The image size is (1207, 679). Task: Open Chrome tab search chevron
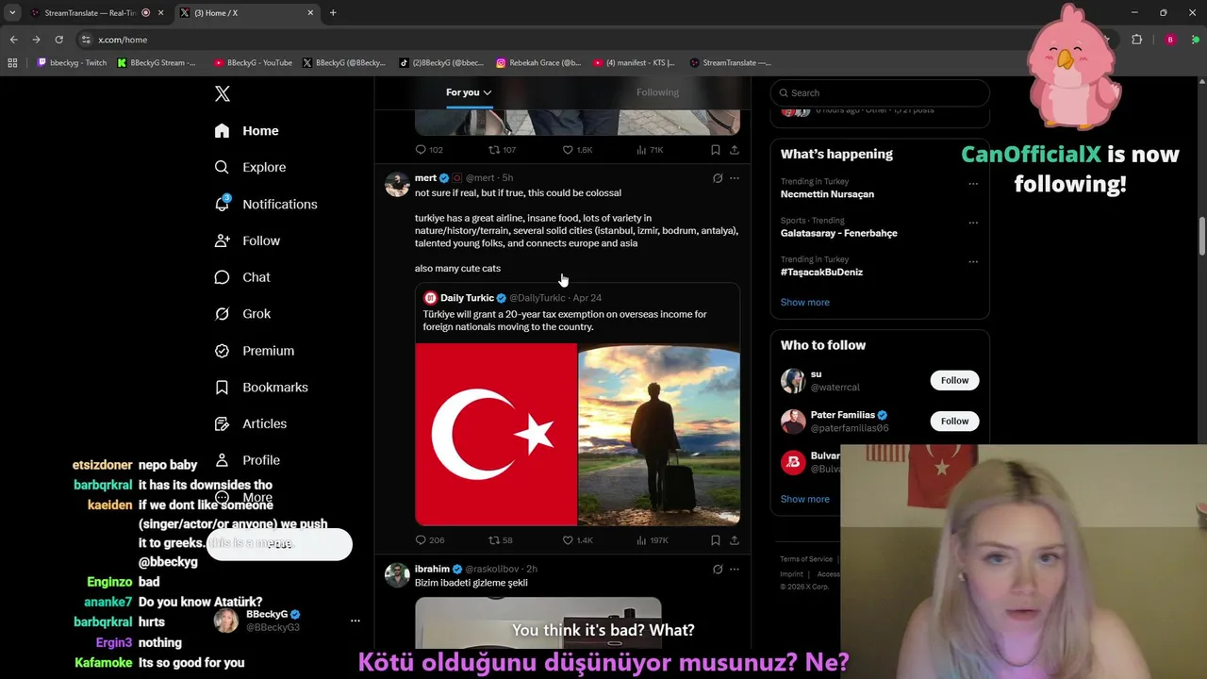[x=12, y=13]
